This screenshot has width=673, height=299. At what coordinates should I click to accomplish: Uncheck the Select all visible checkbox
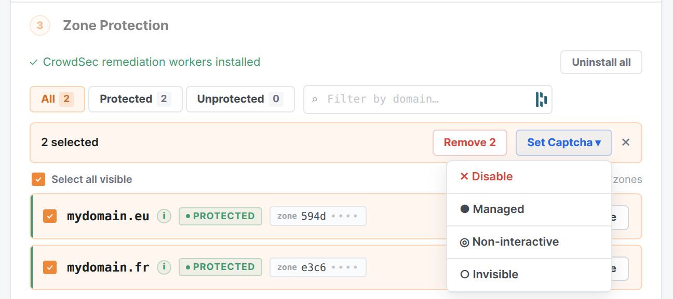pyautogui.click(x=38, y=179)
